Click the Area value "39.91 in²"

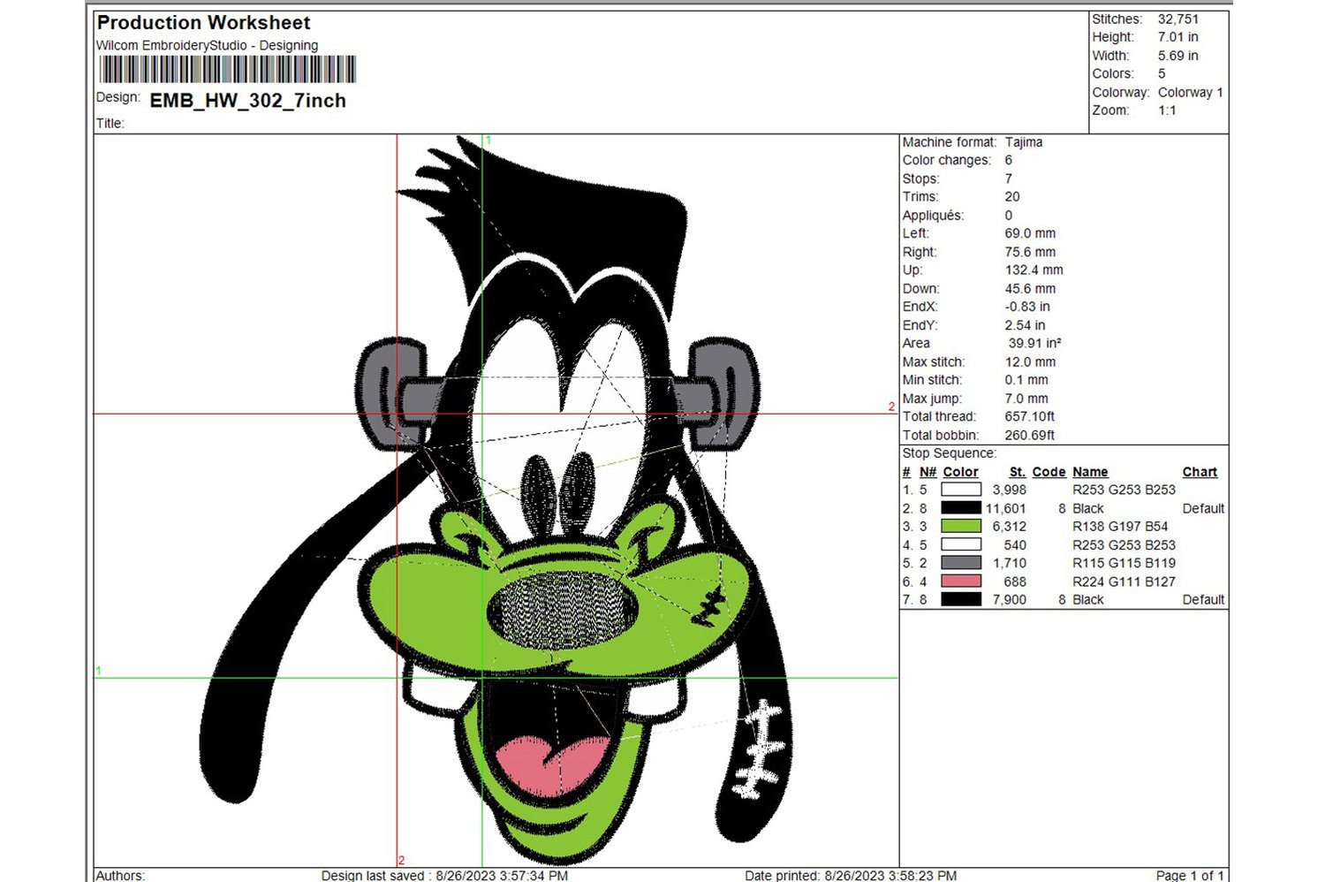click(x=1035, y=343)
